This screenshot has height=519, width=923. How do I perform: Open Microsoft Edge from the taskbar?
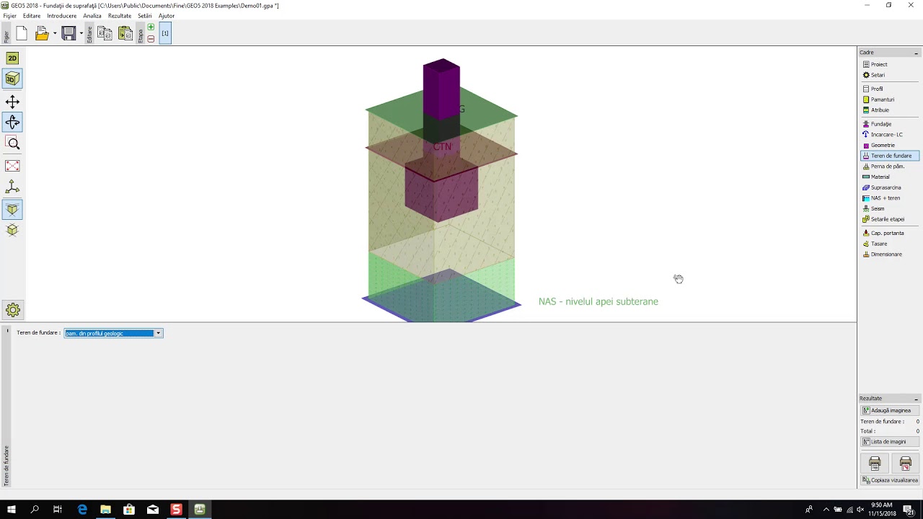tap(82, 510)
